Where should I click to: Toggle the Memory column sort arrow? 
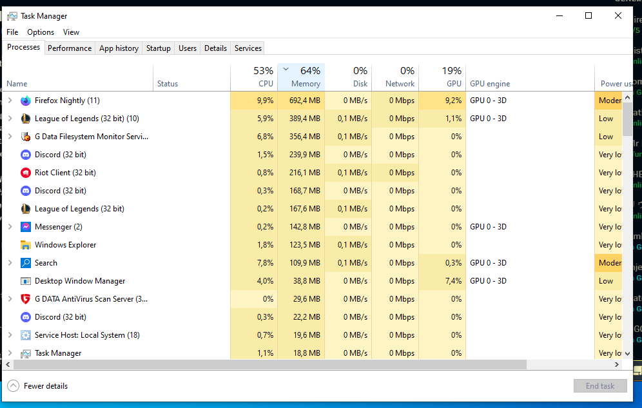point(286,69)
